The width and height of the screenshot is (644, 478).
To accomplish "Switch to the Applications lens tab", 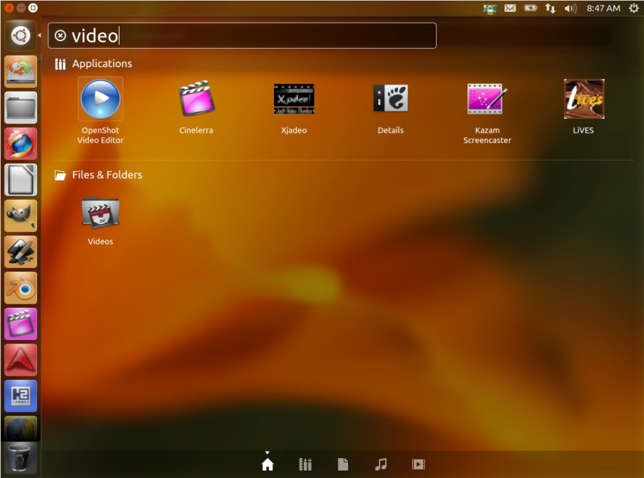I will click(x=305, y=464).
